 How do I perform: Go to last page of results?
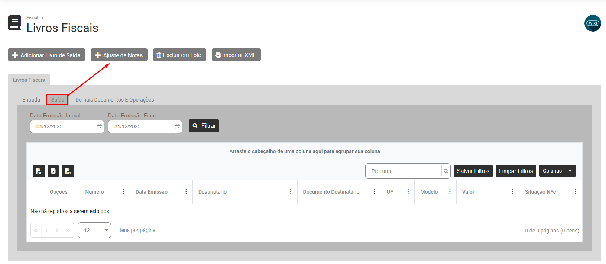coord(68,231)
